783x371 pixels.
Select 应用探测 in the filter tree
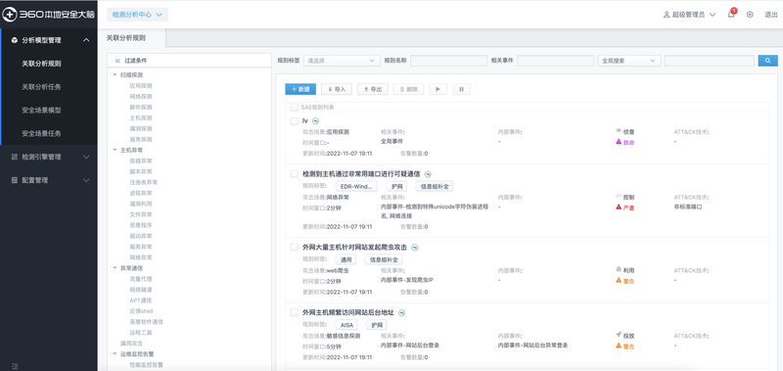coord(140,85)
